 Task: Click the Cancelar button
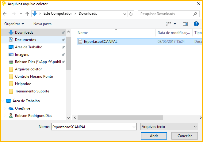coord(185,136)
